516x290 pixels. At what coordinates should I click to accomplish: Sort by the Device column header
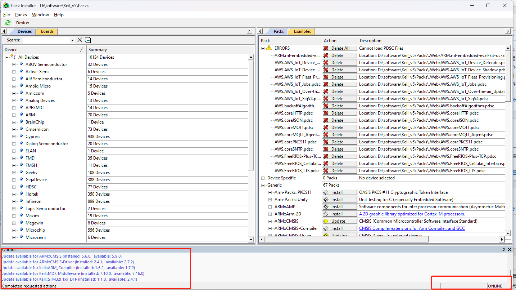pyautogui.click(x=45, y=49)
